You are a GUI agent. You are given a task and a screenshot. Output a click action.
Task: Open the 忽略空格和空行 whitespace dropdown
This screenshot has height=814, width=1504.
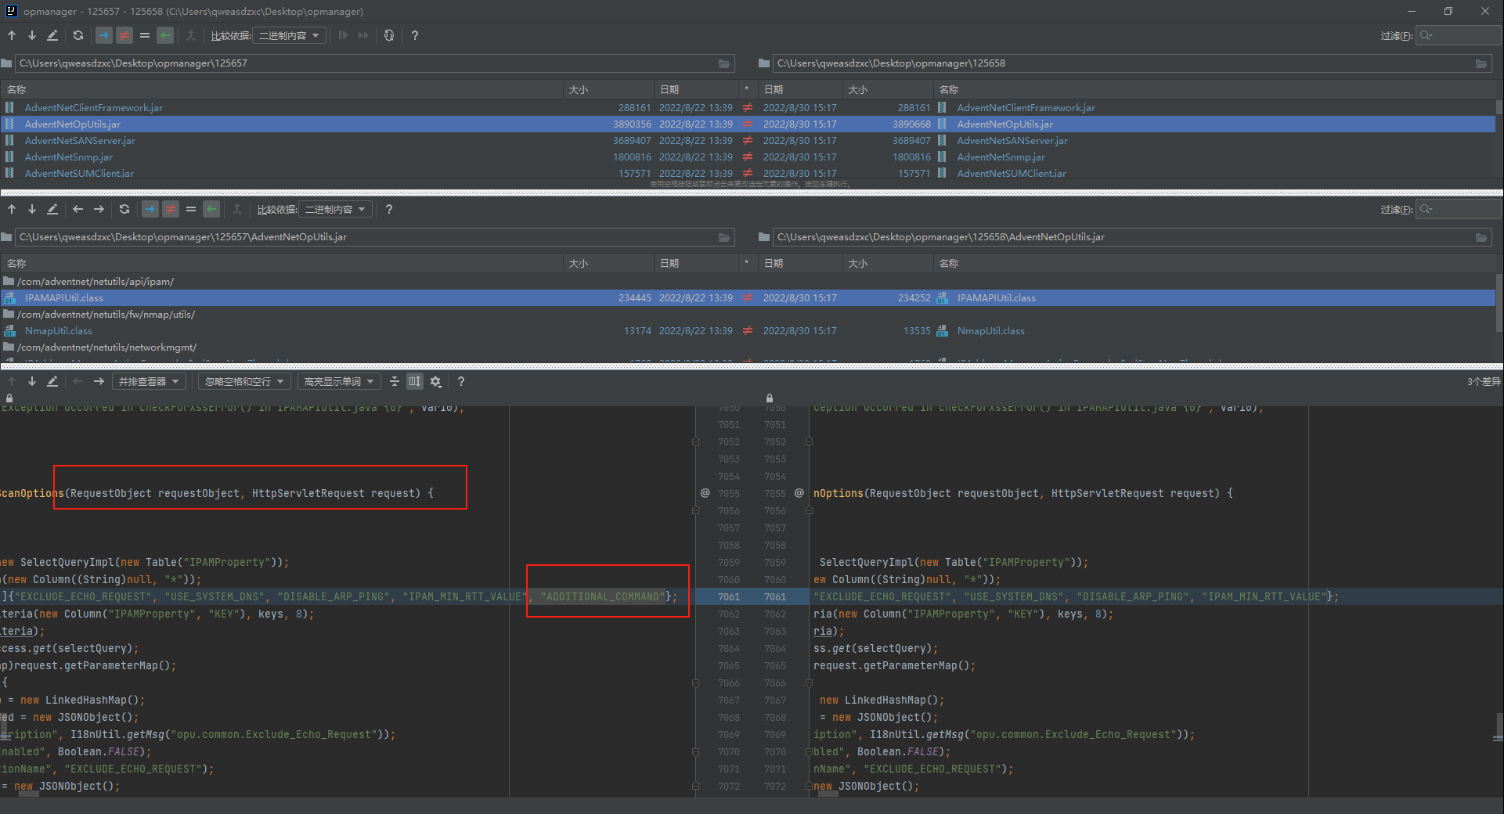pyautogui.click(x=244, y=381)
